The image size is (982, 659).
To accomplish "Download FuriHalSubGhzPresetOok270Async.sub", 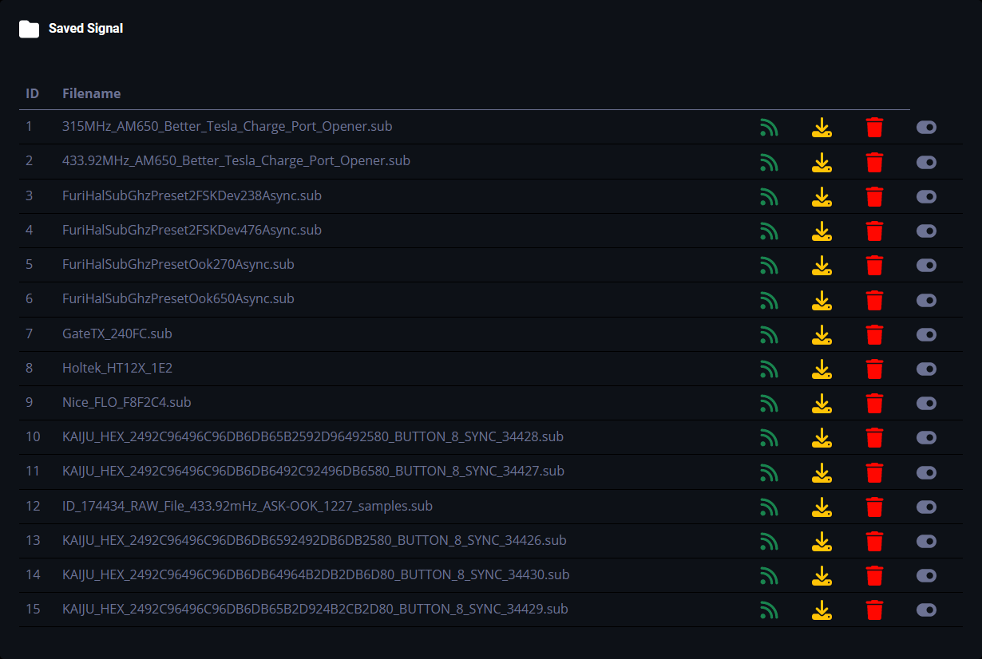I will coord(822,266).
